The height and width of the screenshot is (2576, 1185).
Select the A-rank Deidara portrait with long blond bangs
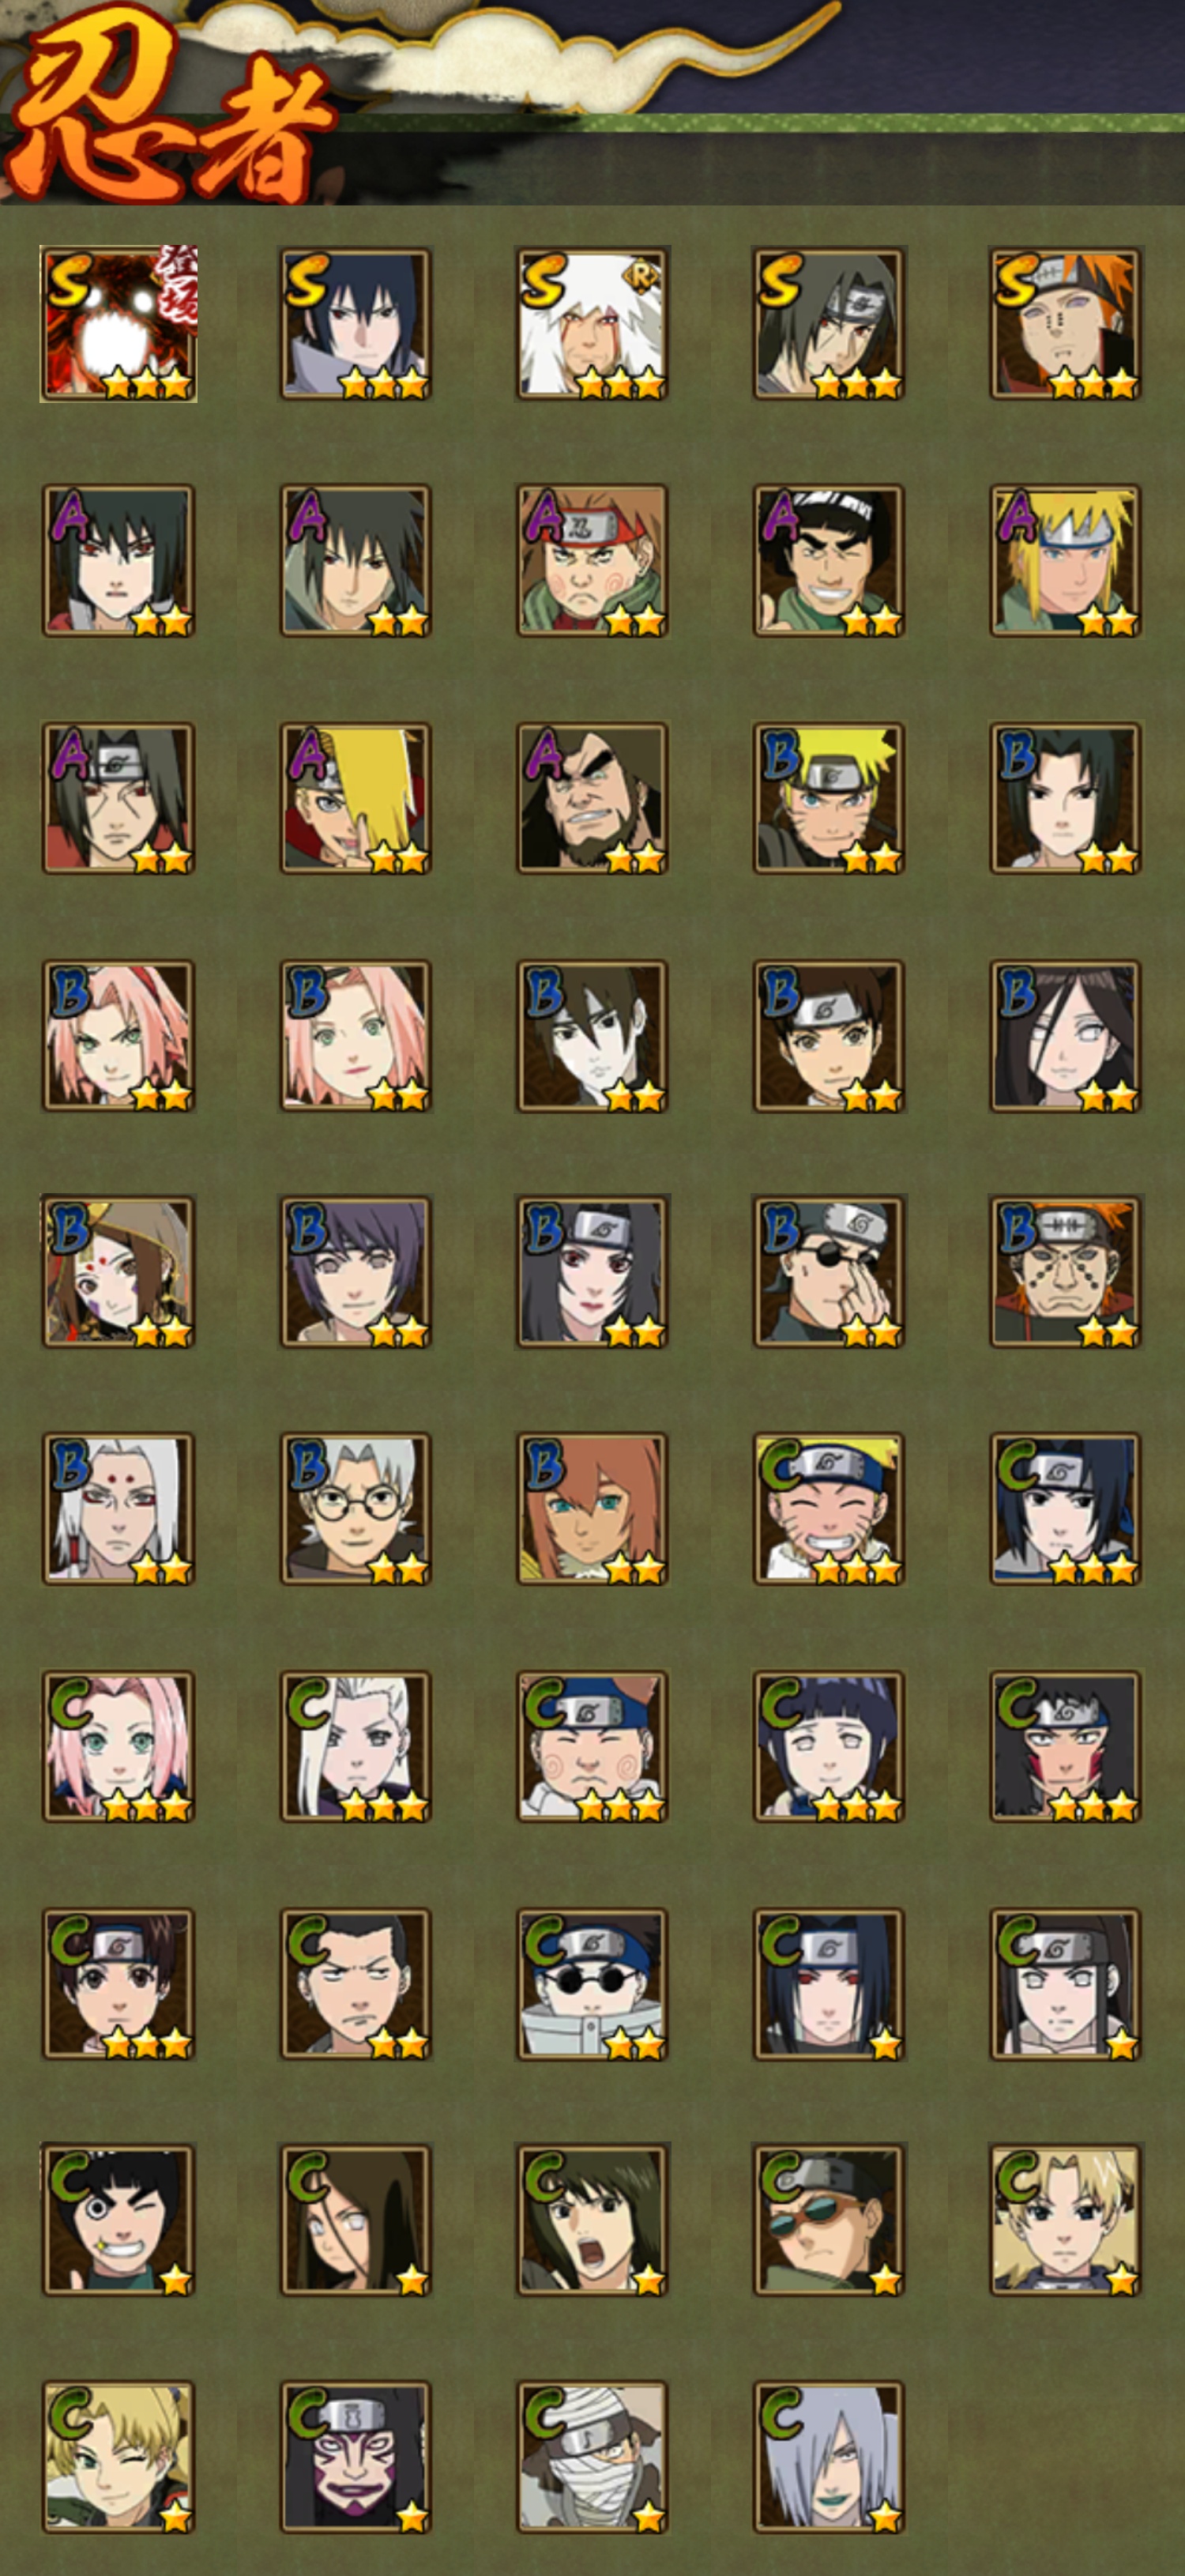point(355,798)
